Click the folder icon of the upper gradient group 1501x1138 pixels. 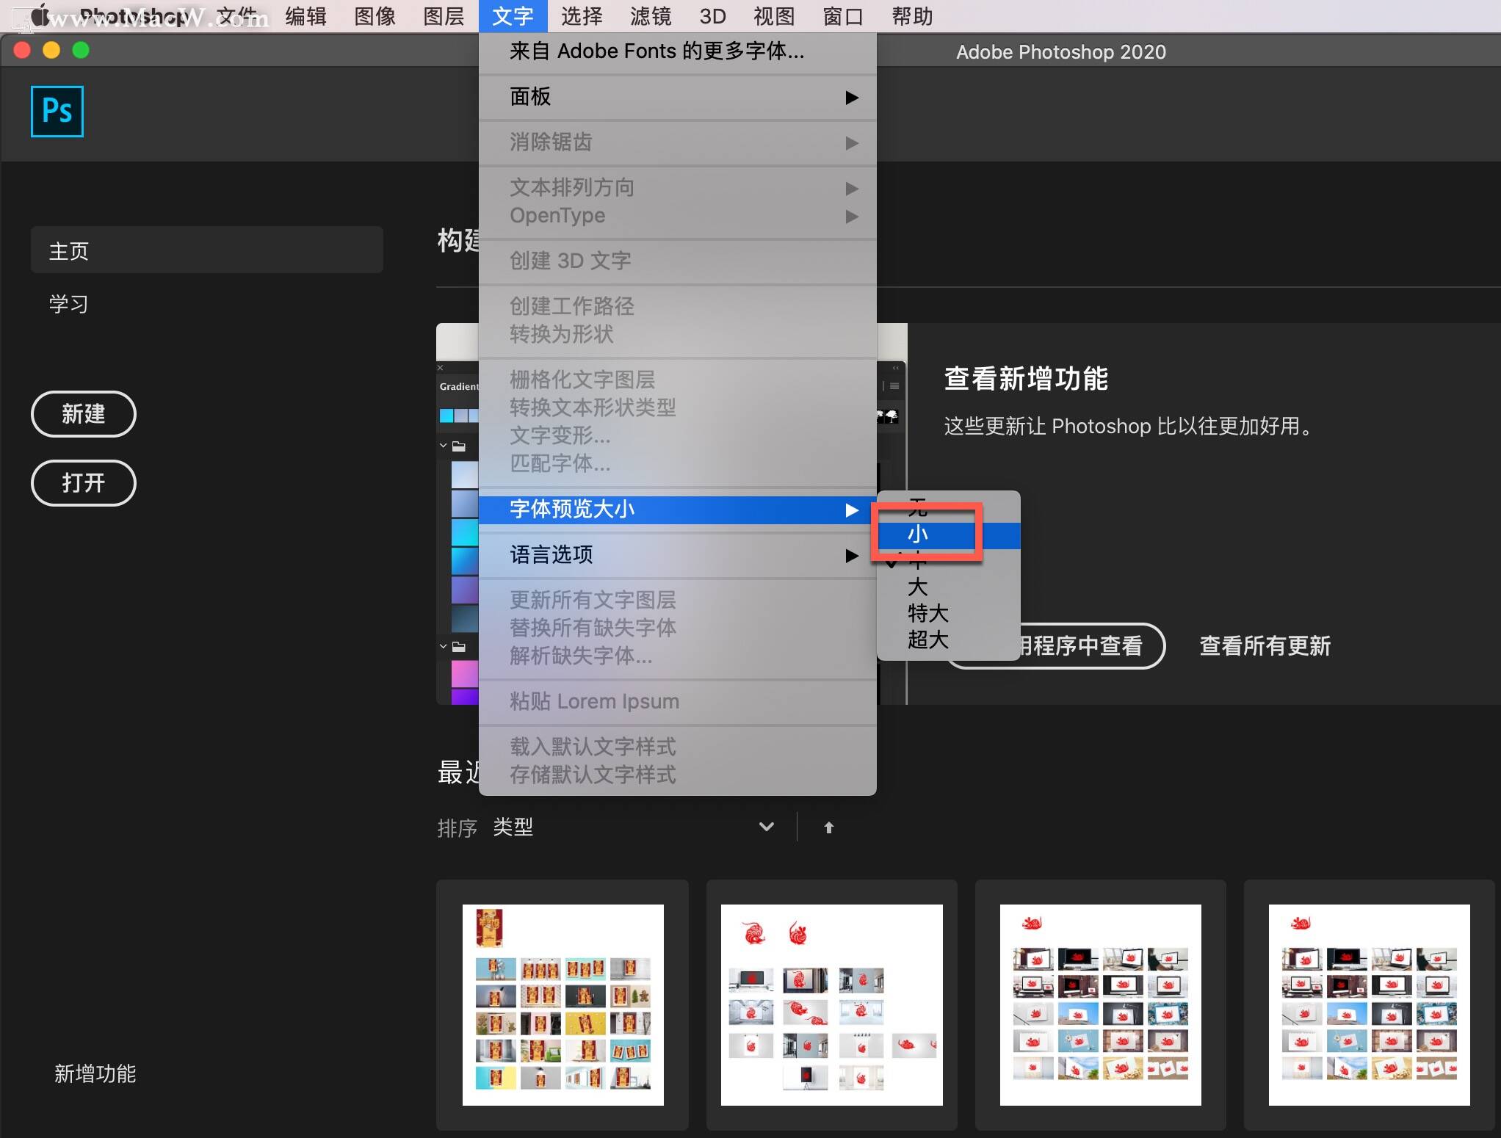459,446
